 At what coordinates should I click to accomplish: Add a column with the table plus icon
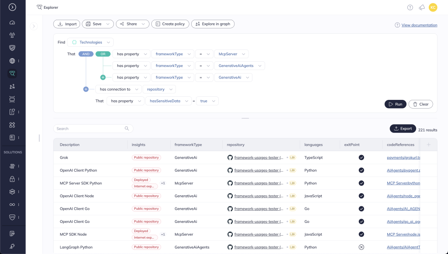coord(429,145)
